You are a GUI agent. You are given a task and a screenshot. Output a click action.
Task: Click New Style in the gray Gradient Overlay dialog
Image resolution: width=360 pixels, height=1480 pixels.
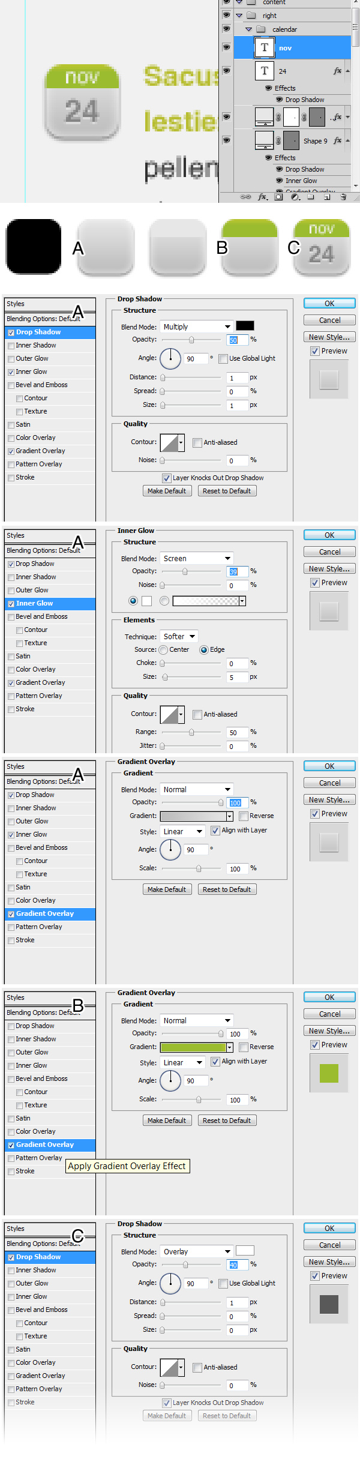pyautogui.click(x=329, y=799)
